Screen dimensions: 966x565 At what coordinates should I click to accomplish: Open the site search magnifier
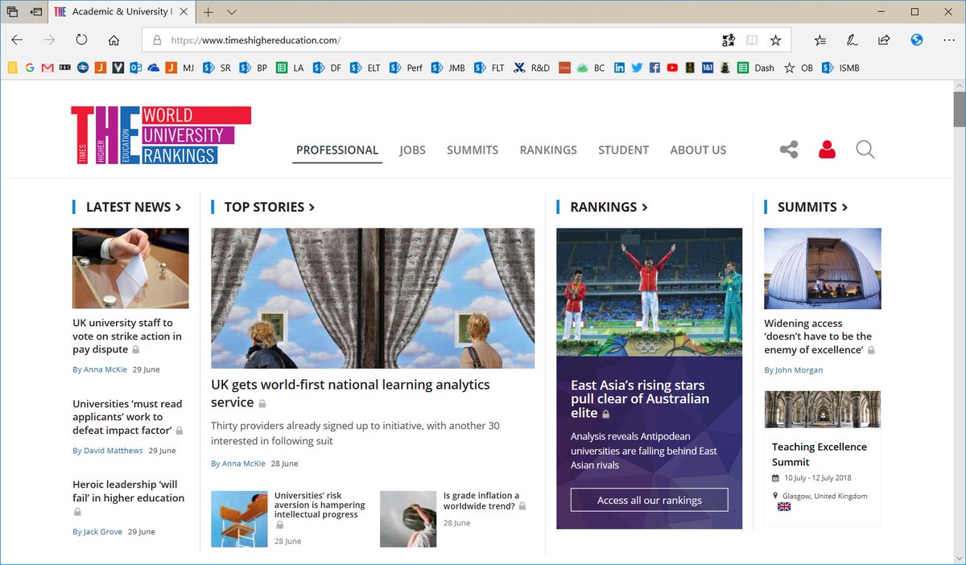pyautogui.click(x=865, y=150)
